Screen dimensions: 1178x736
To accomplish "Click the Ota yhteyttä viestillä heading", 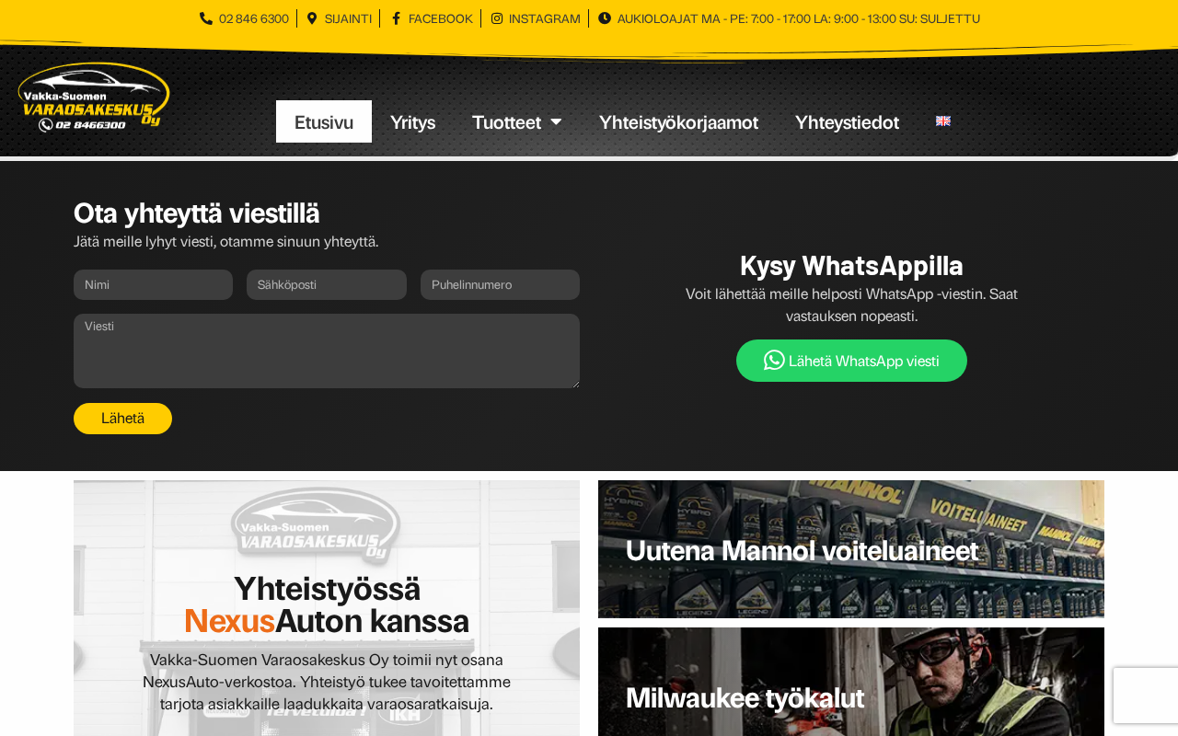I will click(x=197, y=213).
